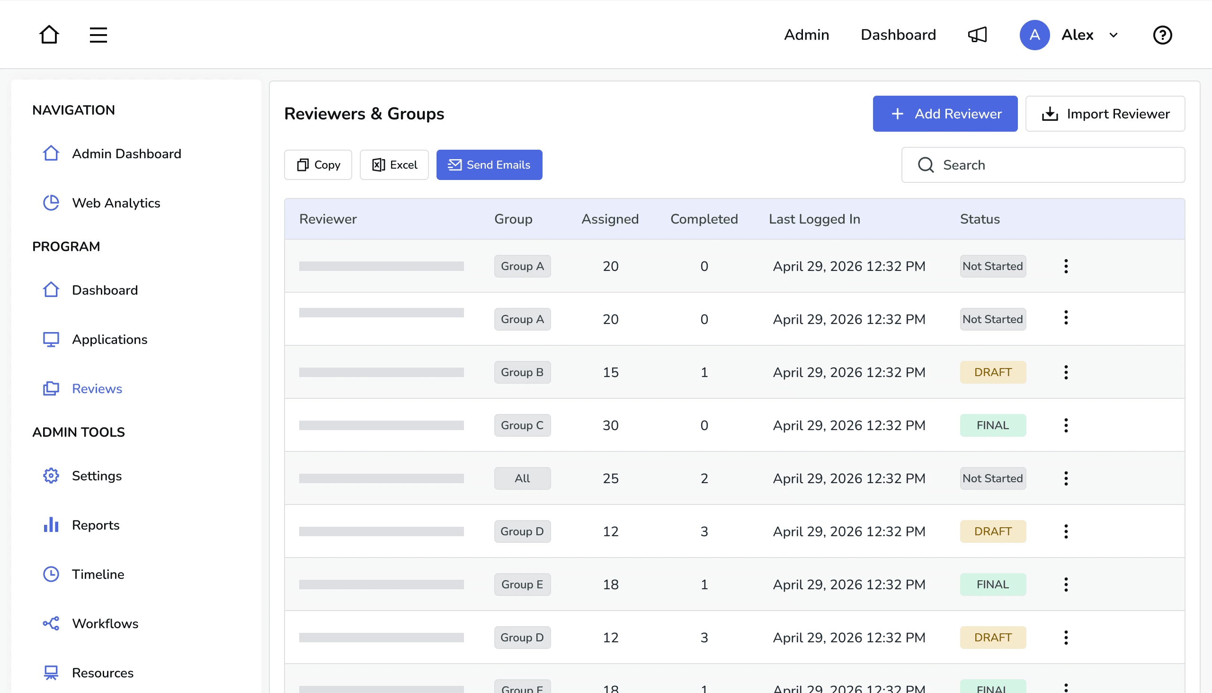Select Reviews in the sidebar
This screenshot has height=693, width=1212.
click(x=97, y=388)
